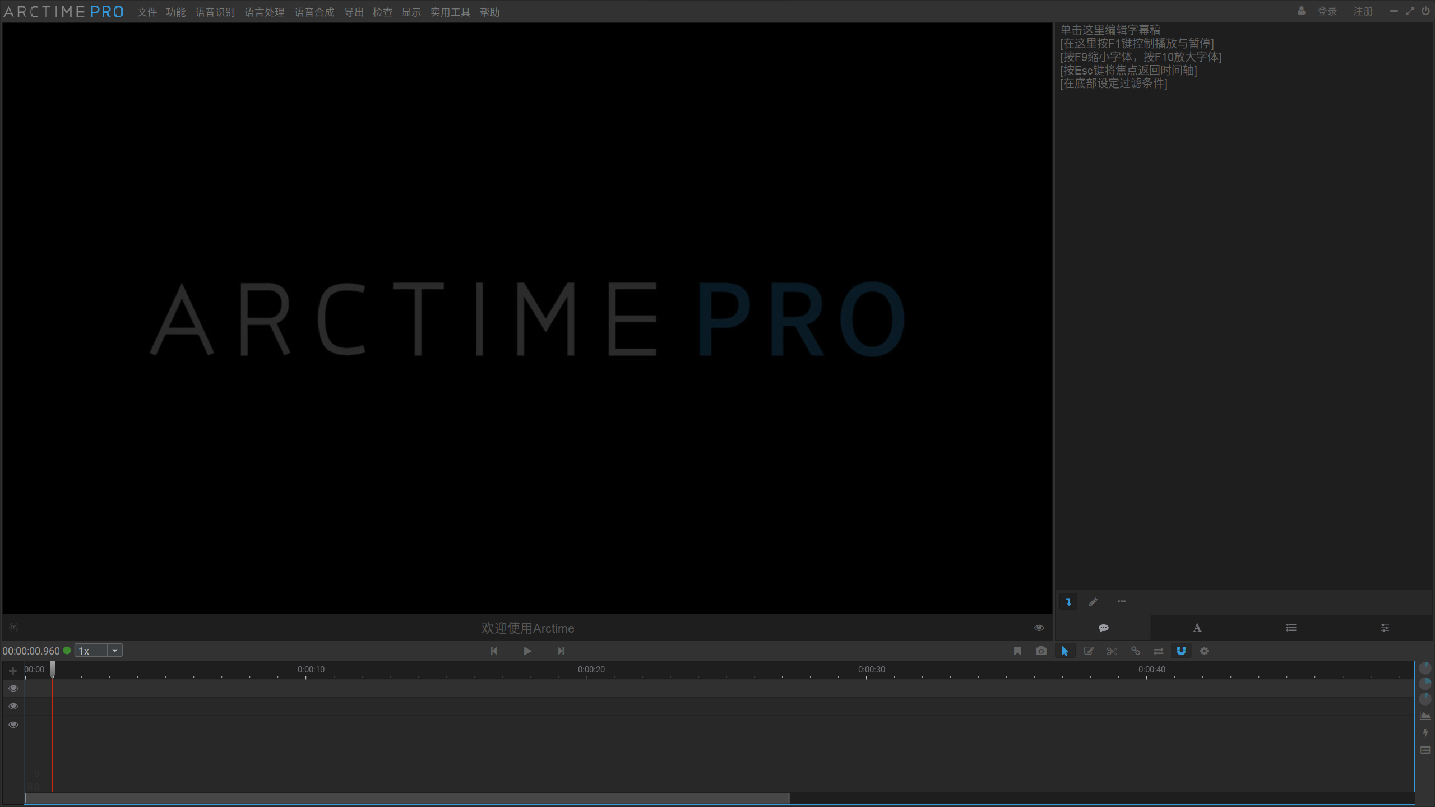Open the 1x playback speed dropdown

tap(114, 651)
